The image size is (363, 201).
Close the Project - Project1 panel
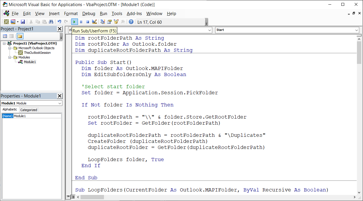[x=59, y=29]
